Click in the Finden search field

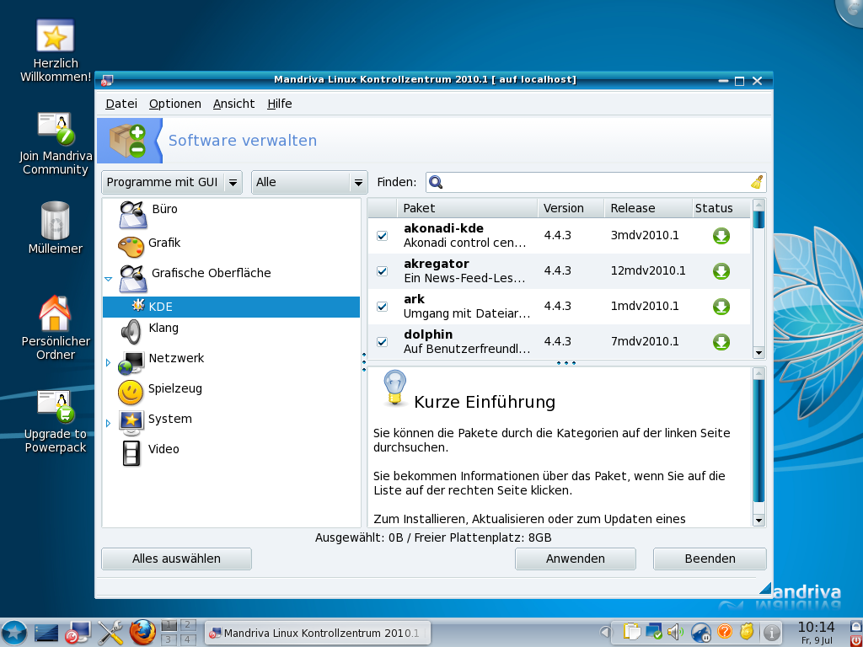[x=590, y=182]
